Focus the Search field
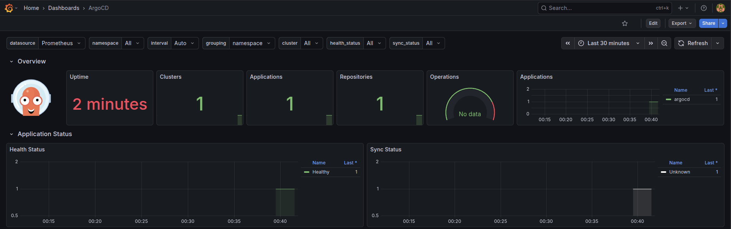Image resolution: width=731 pixels, height=229 pixels. [605, 8]
